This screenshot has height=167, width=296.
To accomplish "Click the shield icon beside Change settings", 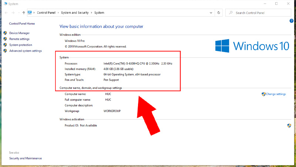I will pyautogui.click(x=263, y=94).
